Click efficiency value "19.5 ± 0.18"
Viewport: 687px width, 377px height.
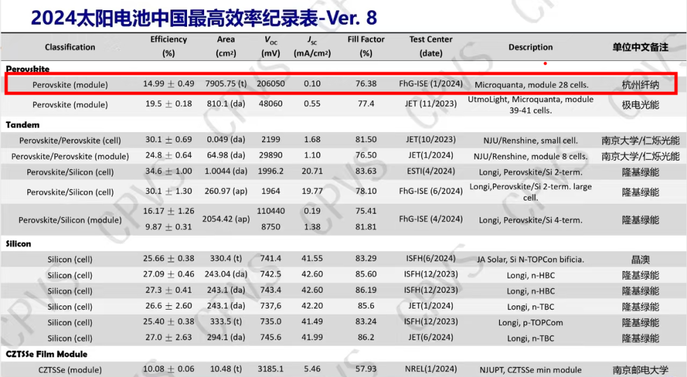(x=169, y=103)
